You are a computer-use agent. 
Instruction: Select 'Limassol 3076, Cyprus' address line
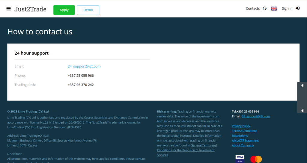coord(22,145)
